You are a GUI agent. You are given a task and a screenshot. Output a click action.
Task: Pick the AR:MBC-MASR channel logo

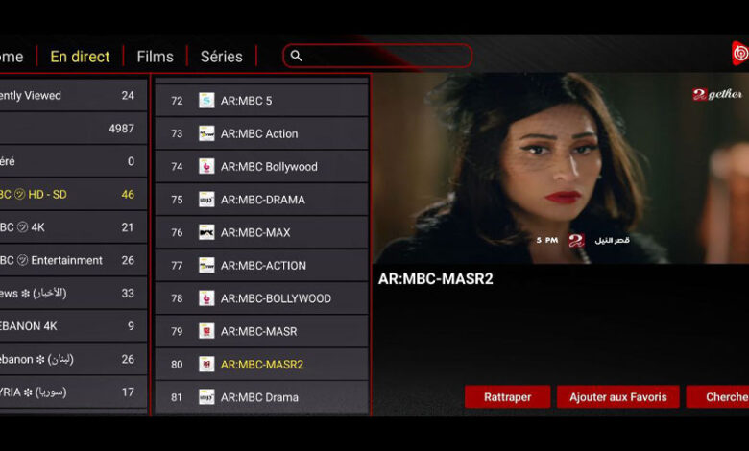[x=206, y=331]
